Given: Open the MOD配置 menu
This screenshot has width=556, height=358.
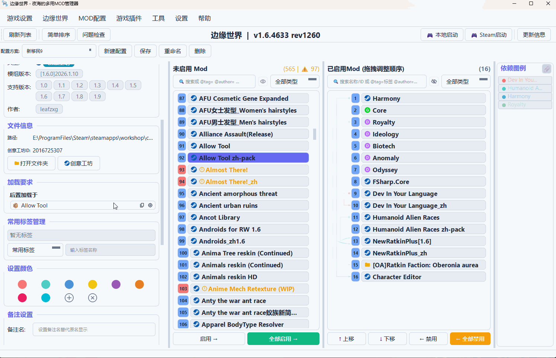Looking at the screenshot, I should (92, 18).
